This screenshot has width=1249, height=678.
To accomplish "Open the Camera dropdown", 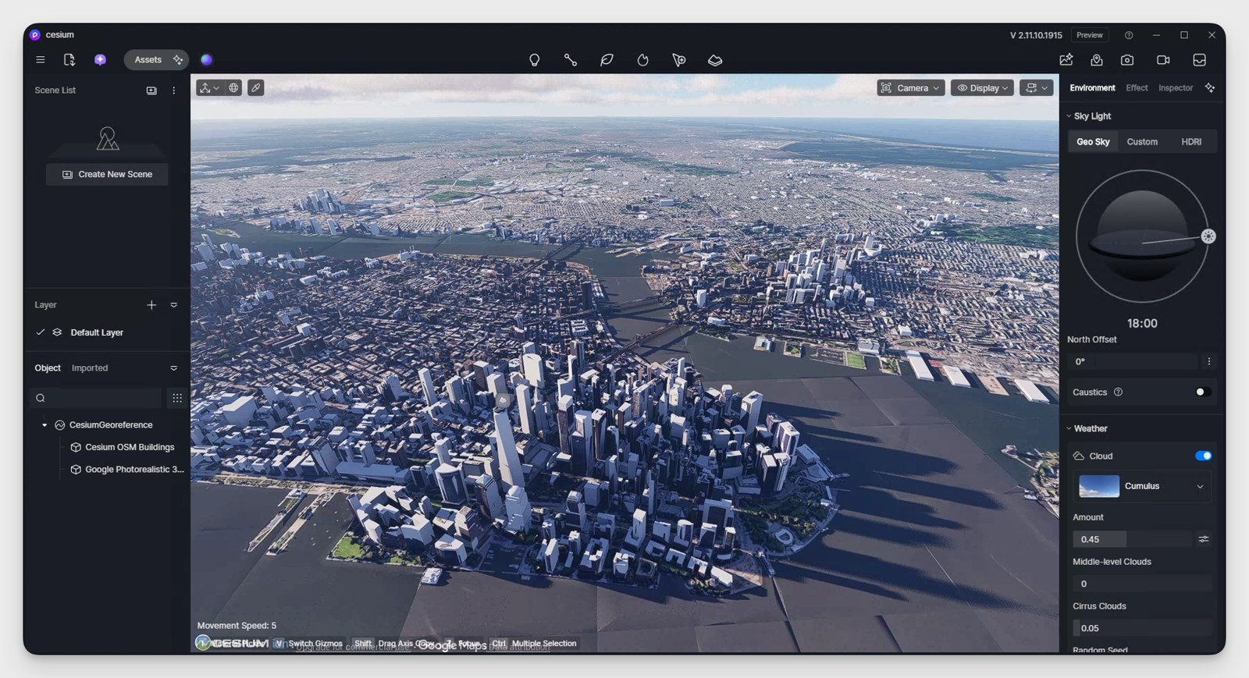I will pyautogui.click(x=911, y=88).
